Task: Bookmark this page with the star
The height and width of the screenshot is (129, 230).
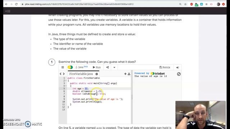Action: point(185,4)
